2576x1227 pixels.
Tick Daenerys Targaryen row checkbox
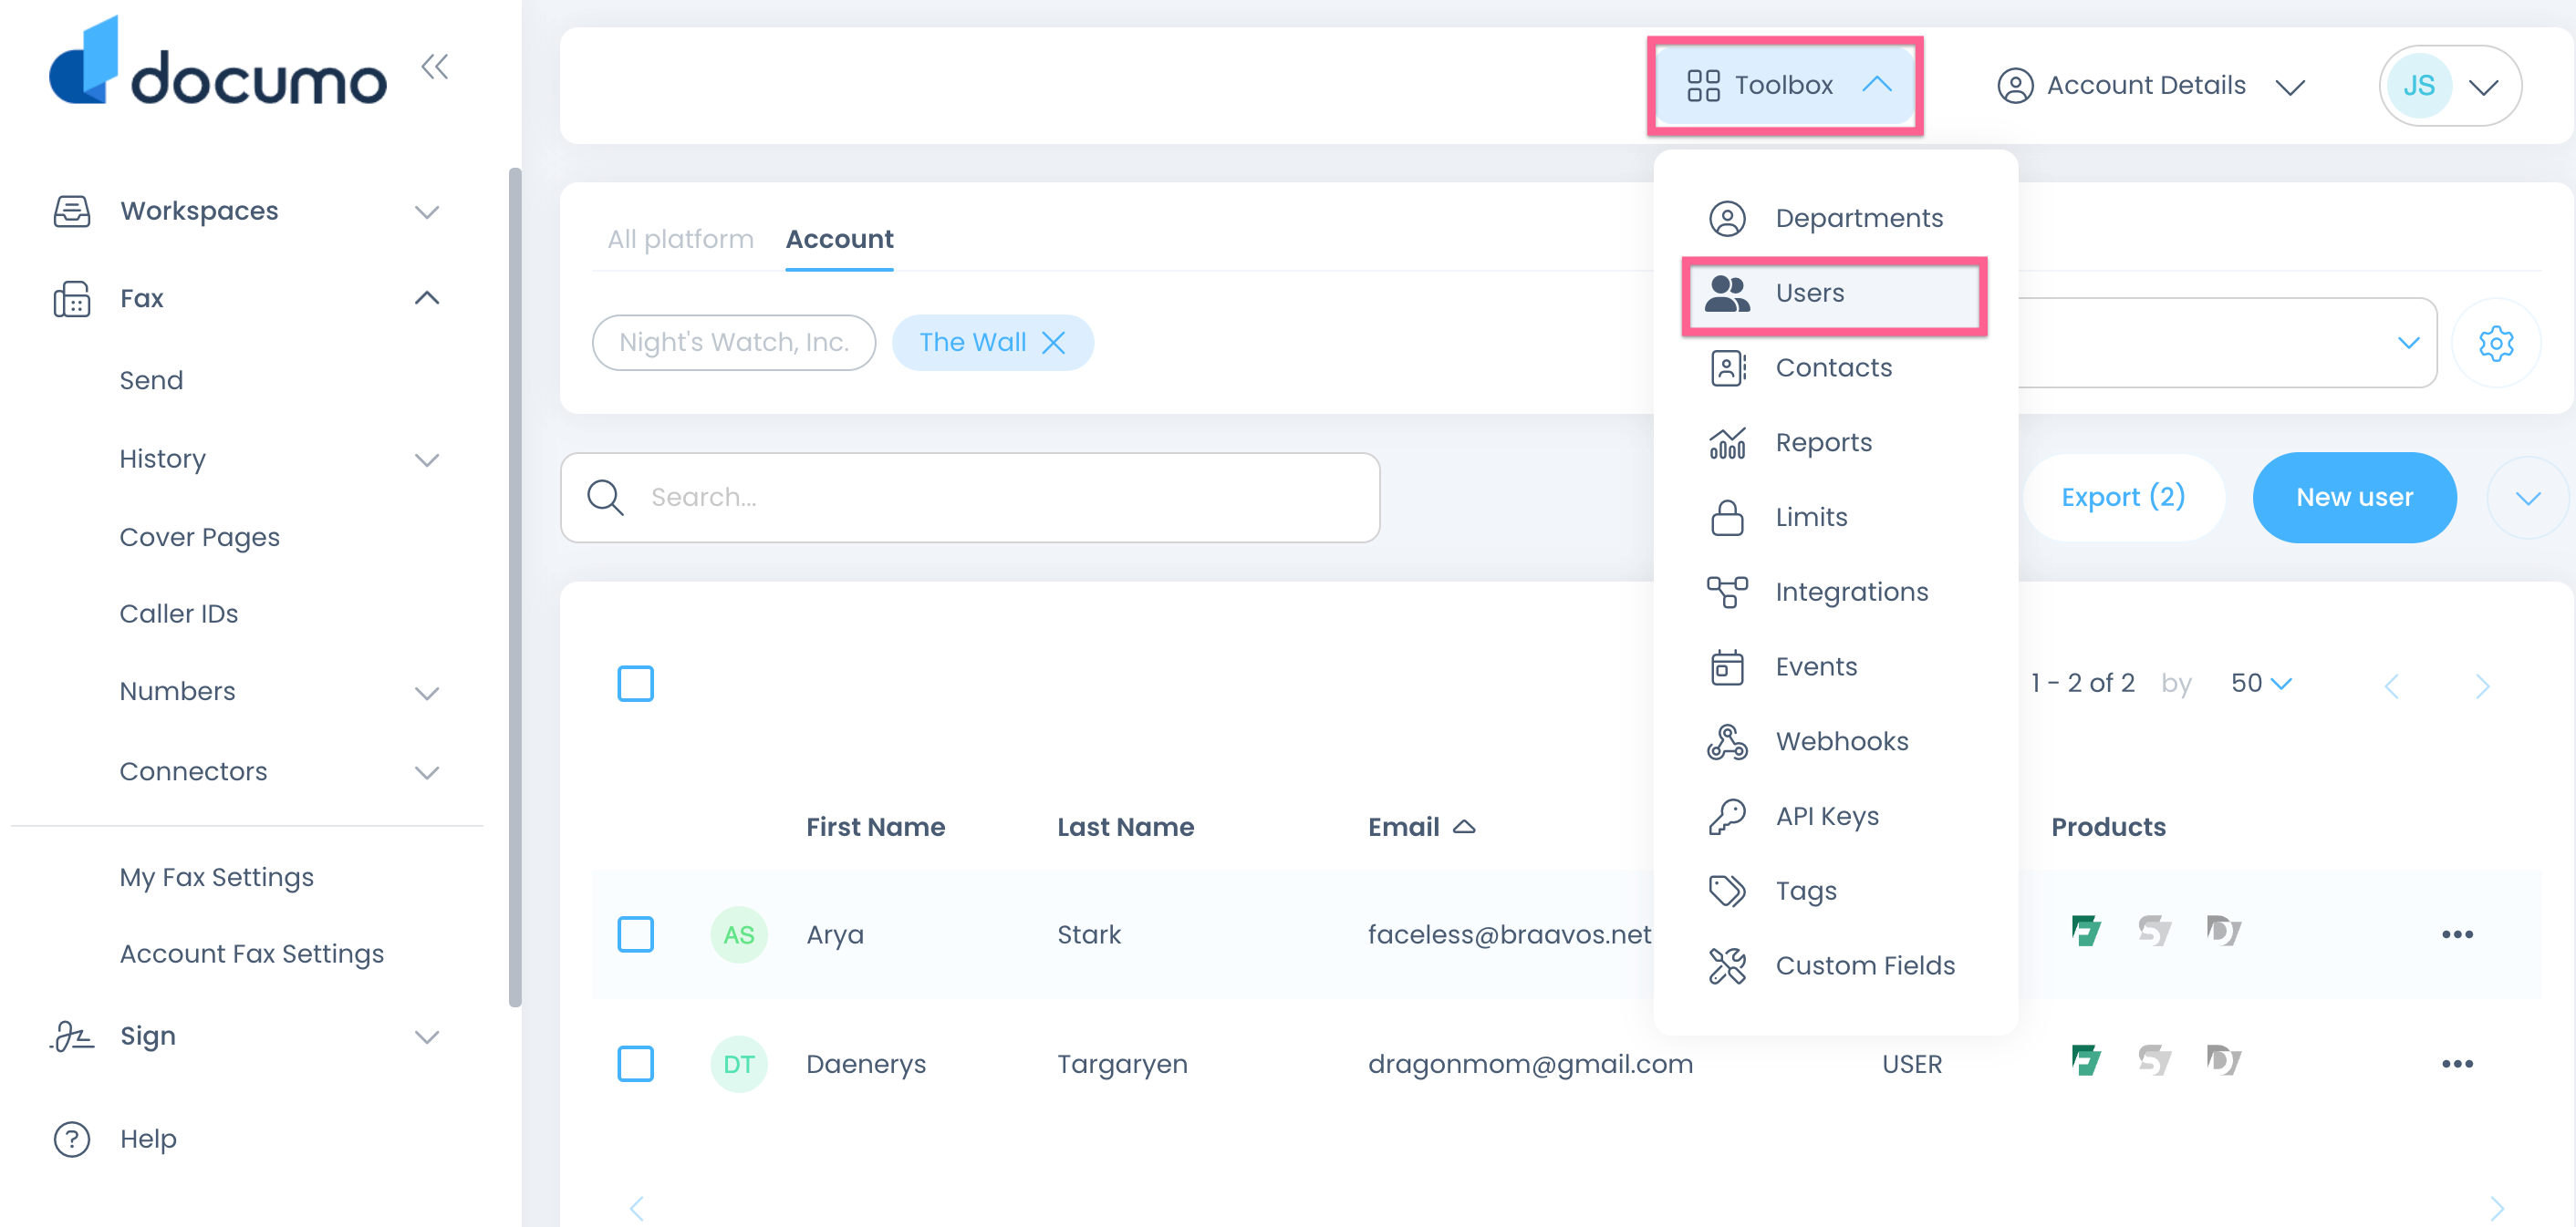pos(635,1064)
